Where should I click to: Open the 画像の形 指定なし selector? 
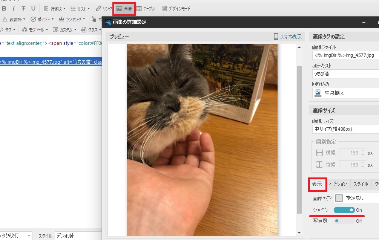pyautogui.click(x=356, y=198)
